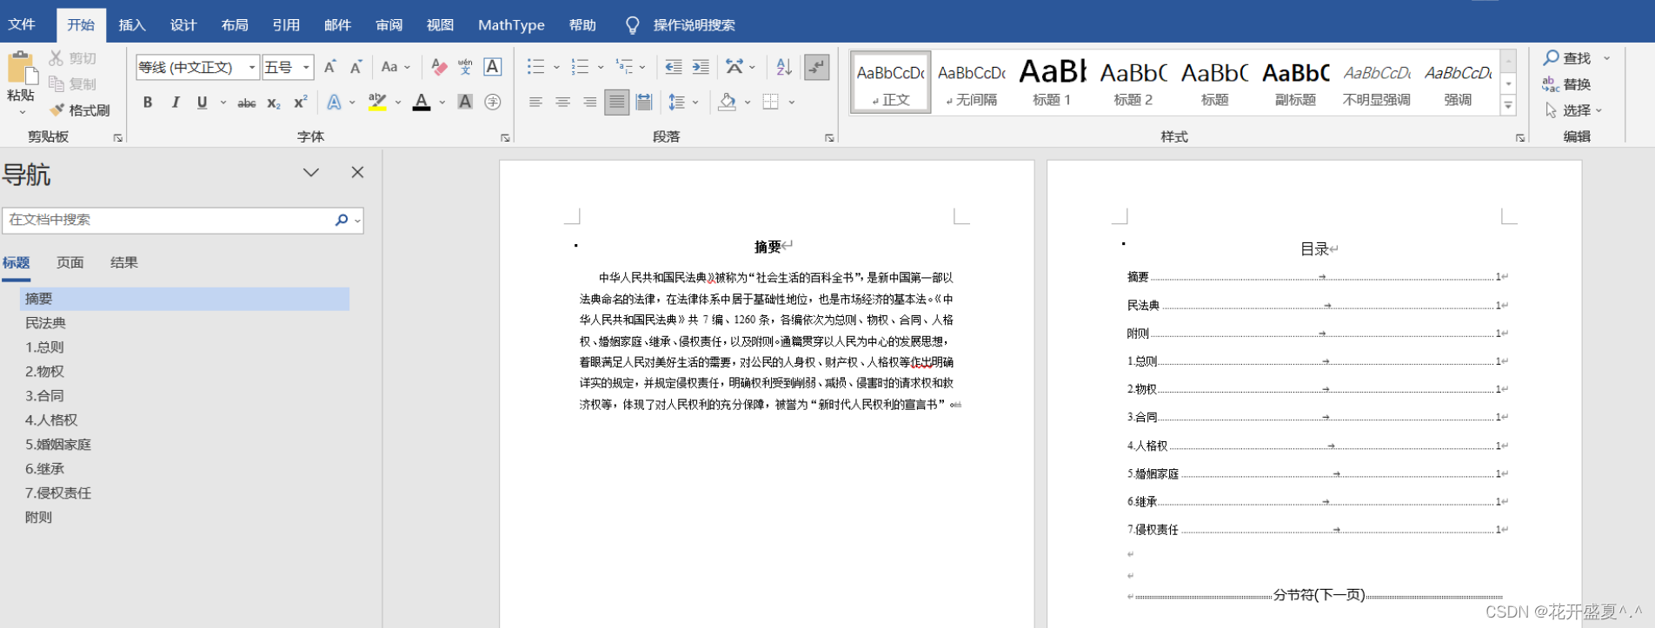Viewport: 1655px width, 628px height.
Task: Open Select (选择) dropdown
Action: (1574, 110)
